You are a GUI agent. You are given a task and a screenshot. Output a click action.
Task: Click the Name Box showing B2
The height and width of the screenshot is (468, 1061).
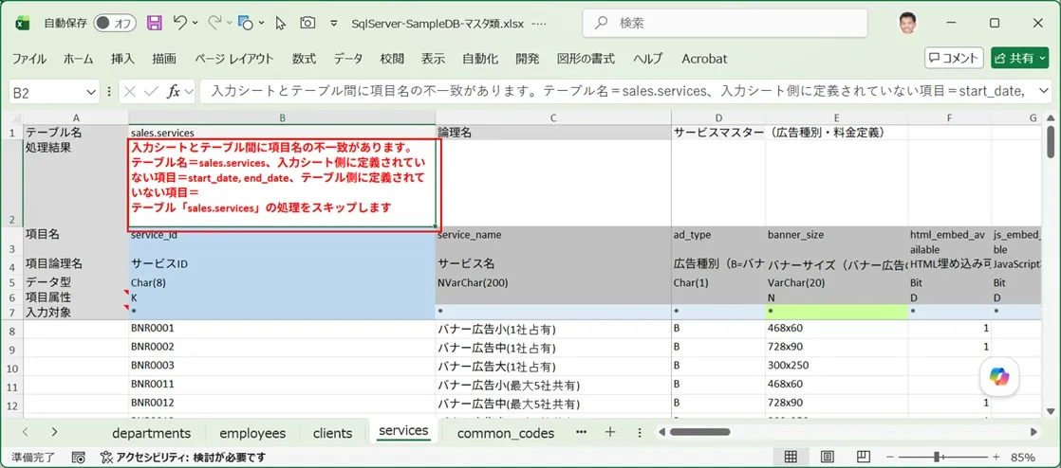[46, 92]
